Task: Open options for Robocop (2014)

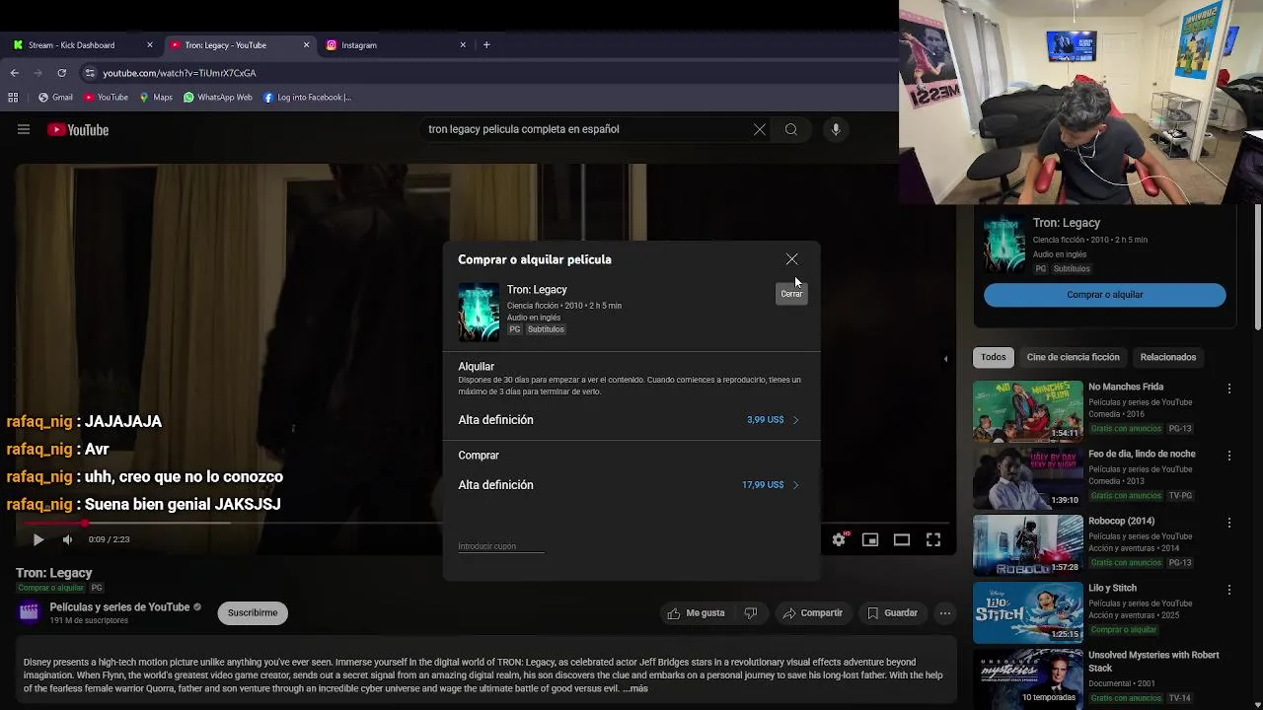Action: tap(1229, 523)
